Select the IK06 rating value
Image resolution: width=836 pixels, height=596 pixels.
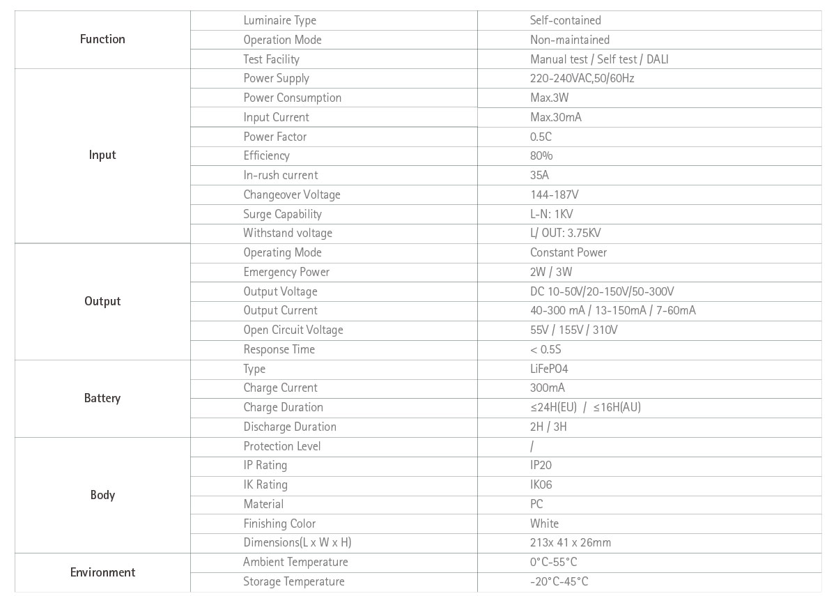click(x=541, y=484)
